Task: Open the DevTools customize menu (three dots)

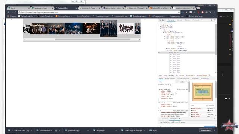Action: [211, 20]
